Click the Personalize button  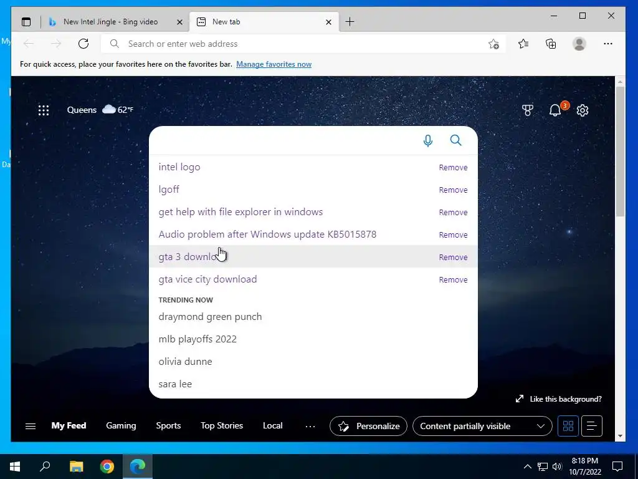[368, 426]
